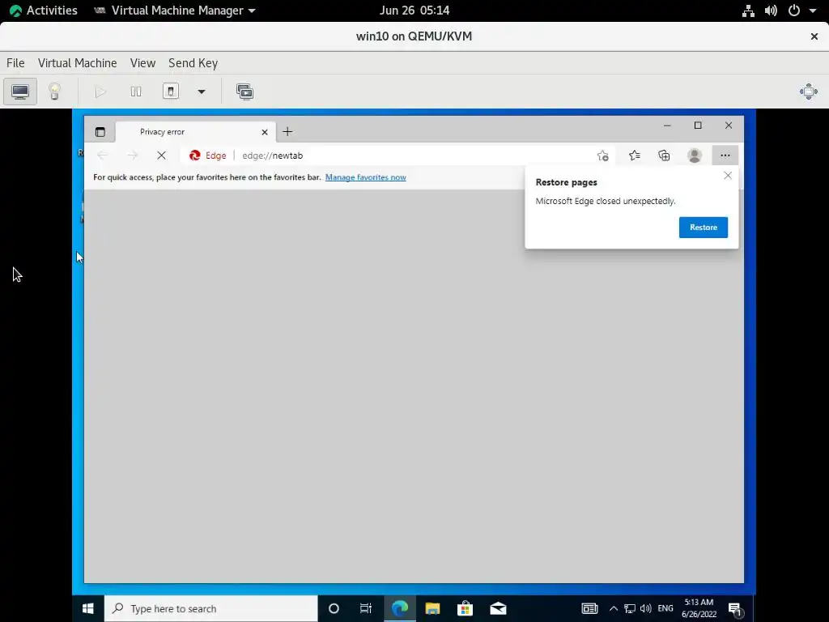The image size is (829, 622).
Task: Open Edge tab actions menu
Action: [x=100, y=132]
